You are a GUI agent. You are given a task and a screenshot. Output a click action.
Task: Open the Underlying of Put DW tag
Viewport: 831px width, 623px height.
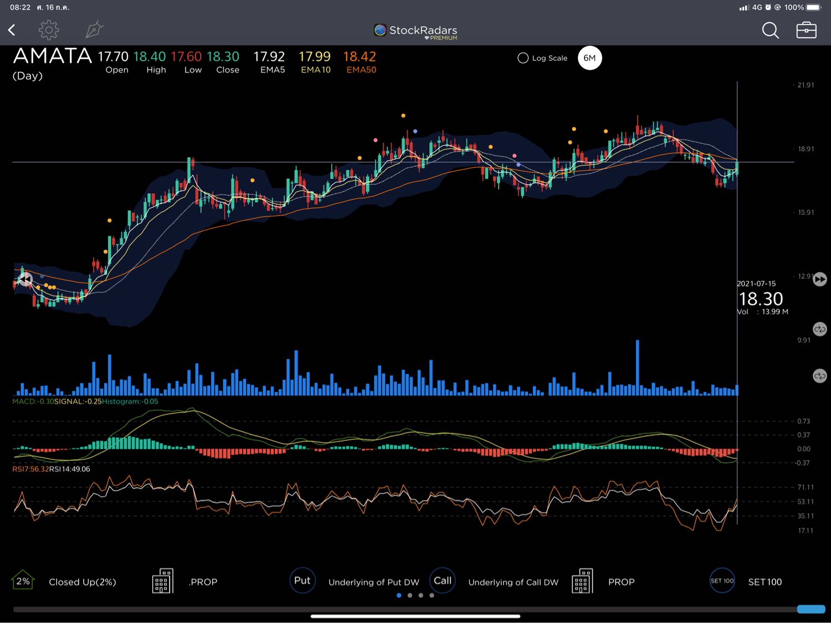[373, 582]
